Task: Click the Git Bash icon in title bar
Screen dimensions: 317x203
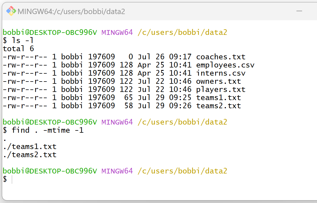Action: (11, 11)
